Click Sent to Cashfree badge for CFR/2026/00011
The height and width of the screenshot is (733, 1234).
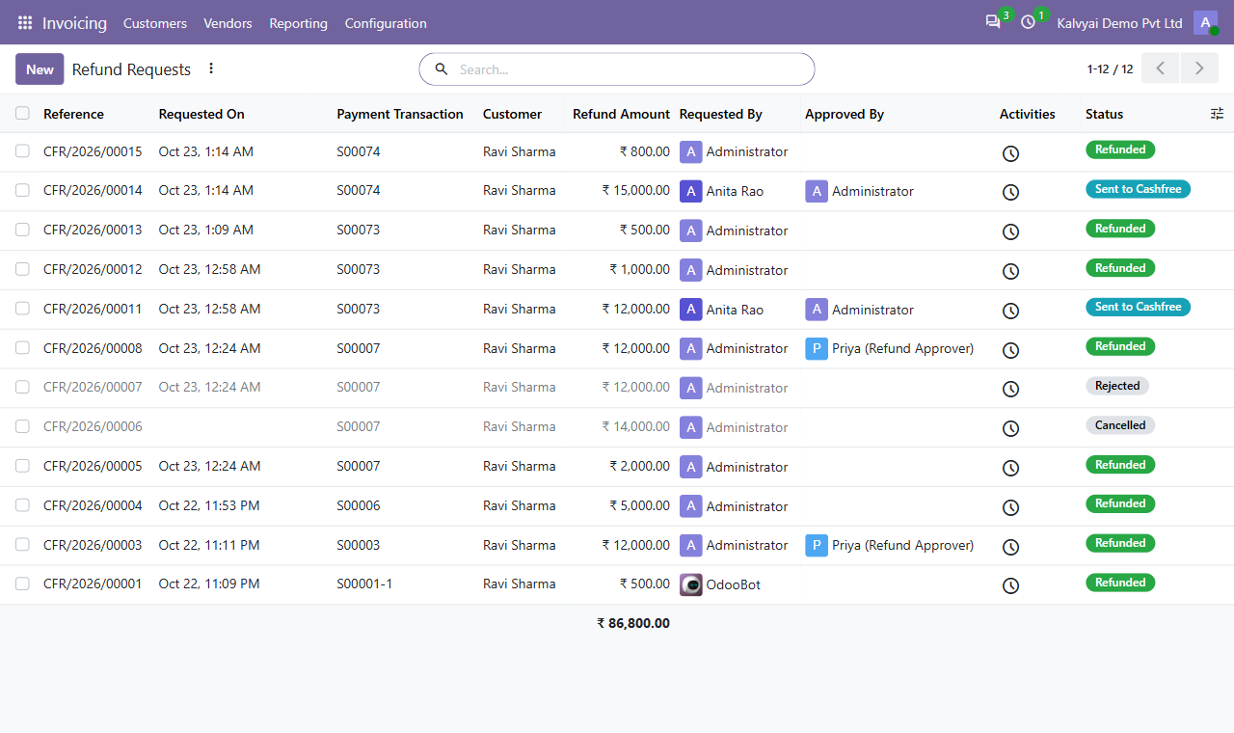[x=1138, y=307]
